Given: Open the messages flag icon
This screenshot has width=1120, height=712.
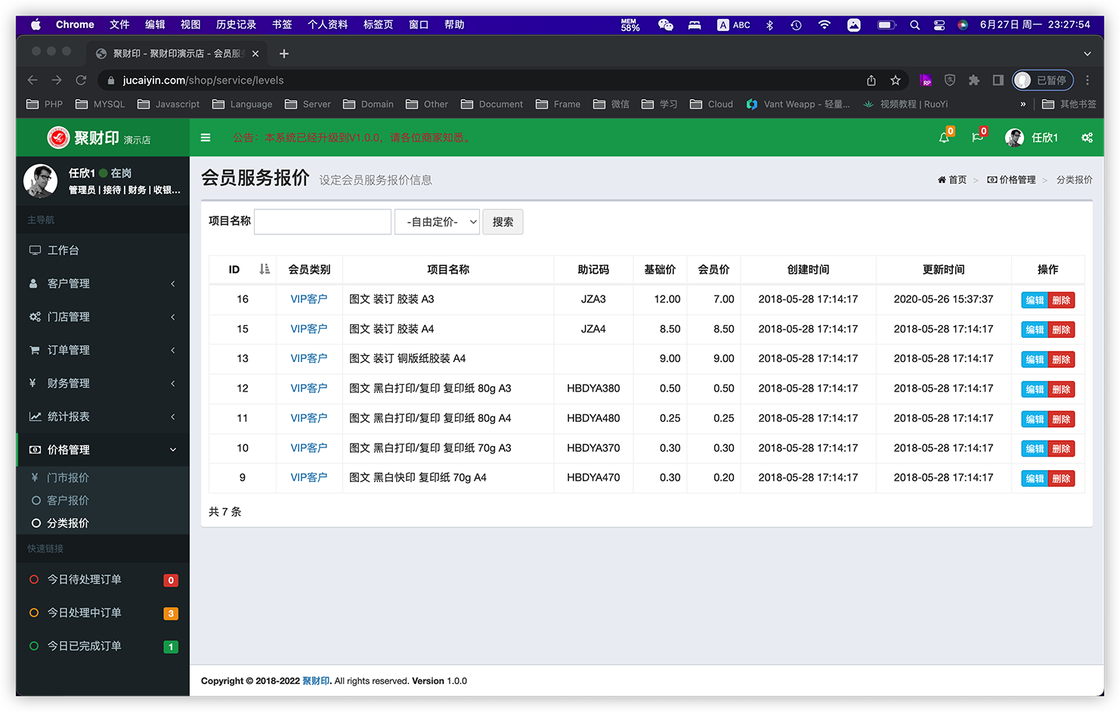Looking at the screenshot, I should (977, 138).
